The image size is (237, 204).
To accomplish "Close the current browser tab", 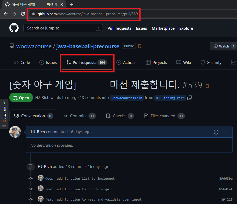I will [62, 5].
